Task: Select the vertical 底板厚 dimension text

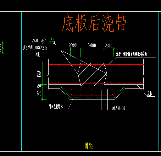Action: [x=39, y=74]
